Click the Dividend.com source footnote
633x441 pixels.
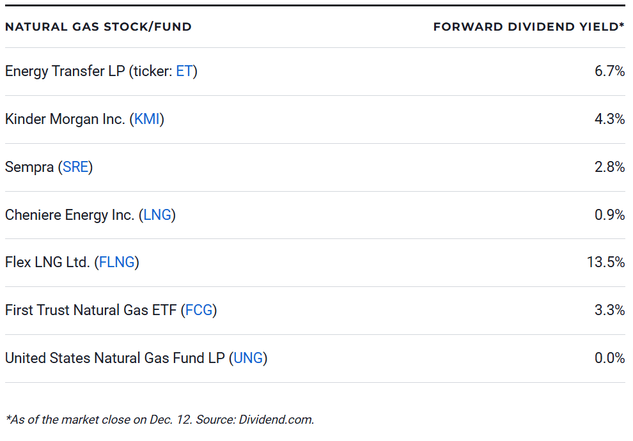(276, 420)
